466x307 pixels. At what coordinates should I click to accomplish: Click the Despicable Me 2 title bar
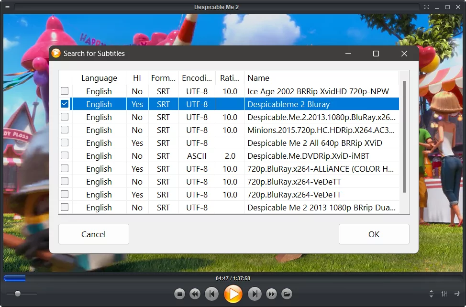pos(217,7)
